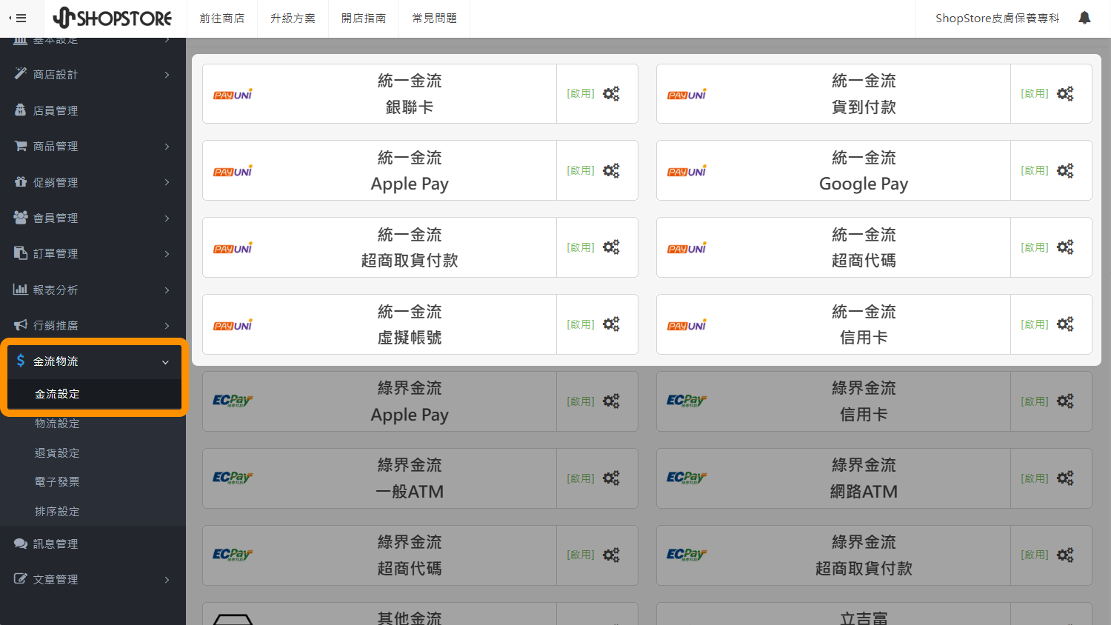This screenshot has height=625, width=1111.
Task: Expand the 行銷推廣 sidebar menu
Action: [93, 326]
